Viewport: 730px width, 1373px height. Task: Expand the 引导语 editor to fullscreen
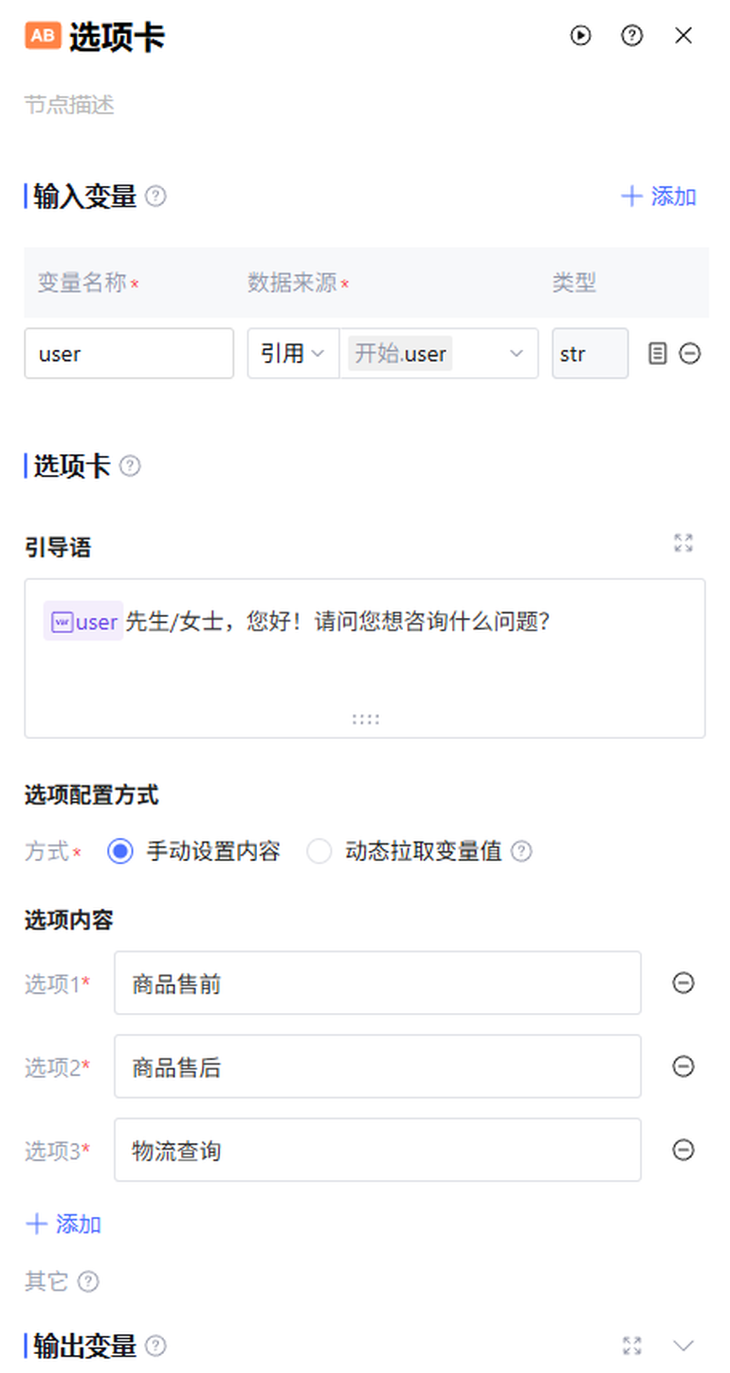coord(683,542)
